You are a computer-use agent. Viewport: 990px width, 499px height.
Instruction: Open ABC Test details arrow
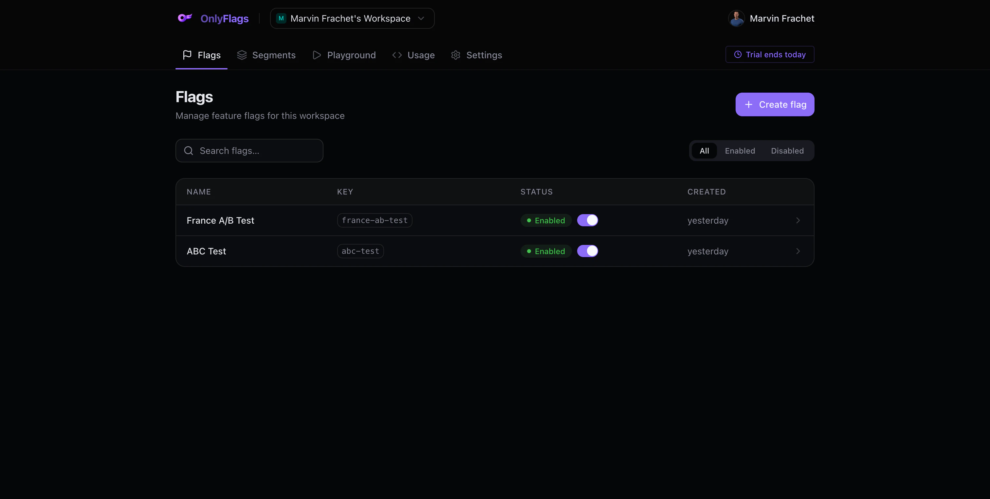tap(798, 251)
